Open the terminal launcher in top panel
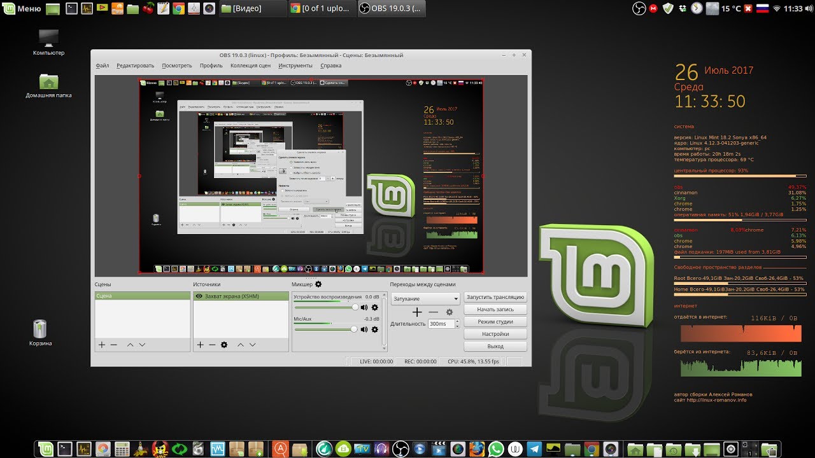This screenshot has width=815, height=458. [x=72, y=8]
